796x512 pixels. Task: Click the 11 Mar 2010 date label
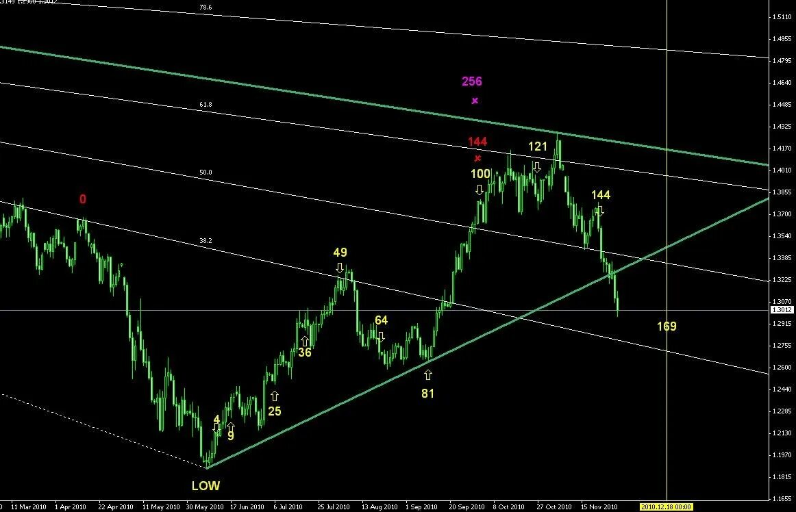pyautogui.click(x=29, y=507)
